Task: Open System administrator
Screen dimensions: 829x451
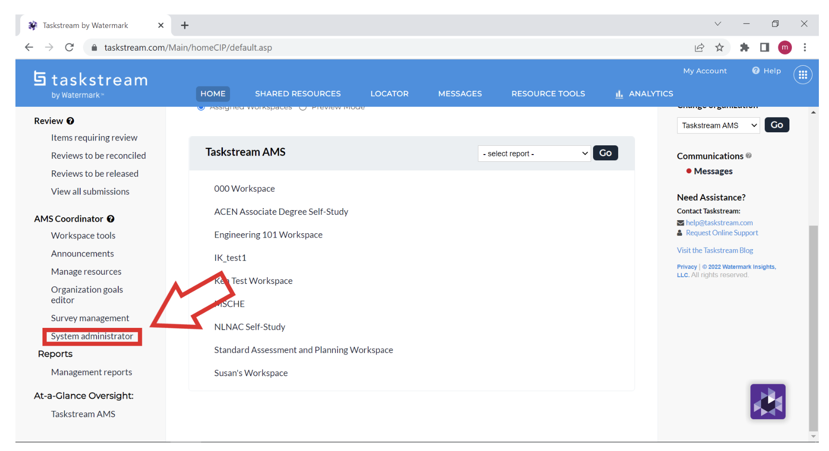Action: pyautogui.click(x=92, y=336)
